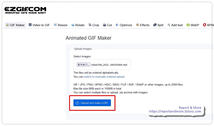The width and height of the screenshot is (214, 126).
Task: Follow 'switch to manually ordered upload' link
Action: (x=104, y=77)
